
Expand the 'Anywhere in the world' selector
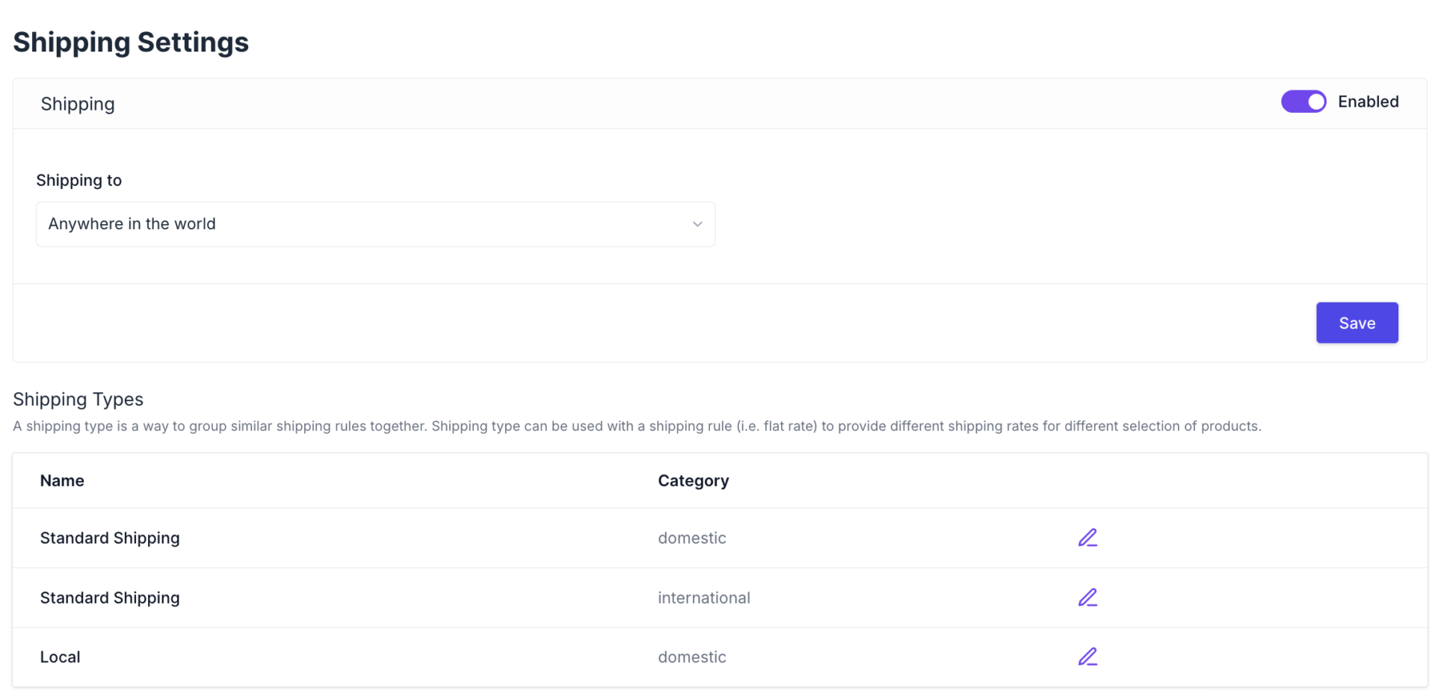375,223
